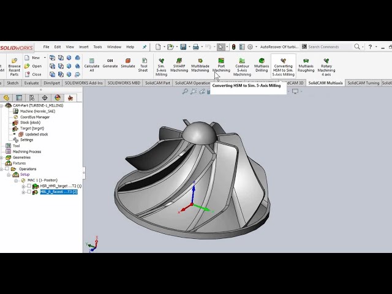
Task: Open the File menu
Action: click(46, 47)
